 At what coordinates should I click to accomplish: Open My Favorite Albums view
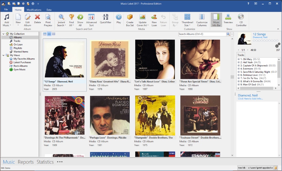coord(24,59)
